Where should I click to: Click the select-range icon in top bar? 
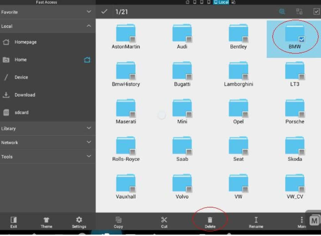coord(299,12)
